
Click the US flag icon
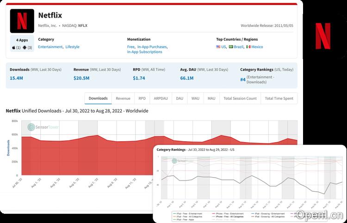pyautogui.click(x=218, y=47)
